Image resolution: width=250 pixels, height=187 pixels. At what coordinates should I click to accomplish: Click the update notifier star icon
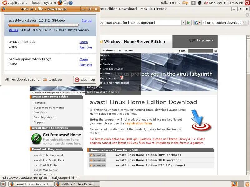[193, 3]
